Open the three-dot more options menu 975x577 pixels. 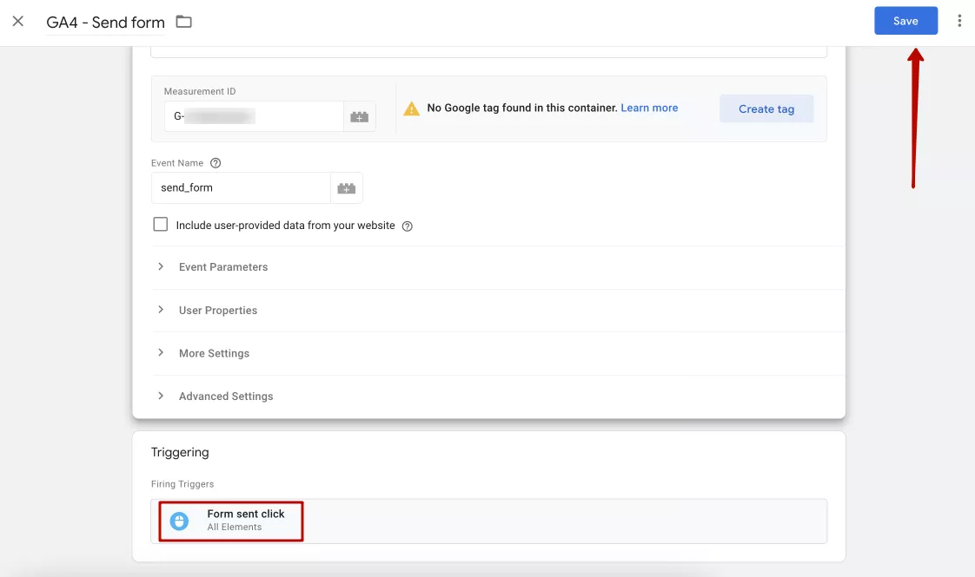coord(959,21)
